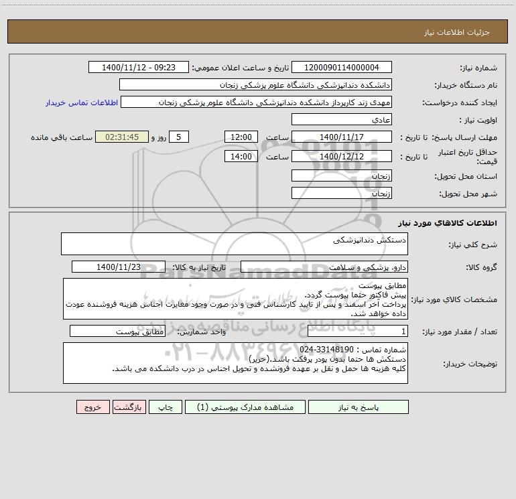Click the deadline time field 12:00
Viewport: 516px width, 499px height.
pos(241,137)
